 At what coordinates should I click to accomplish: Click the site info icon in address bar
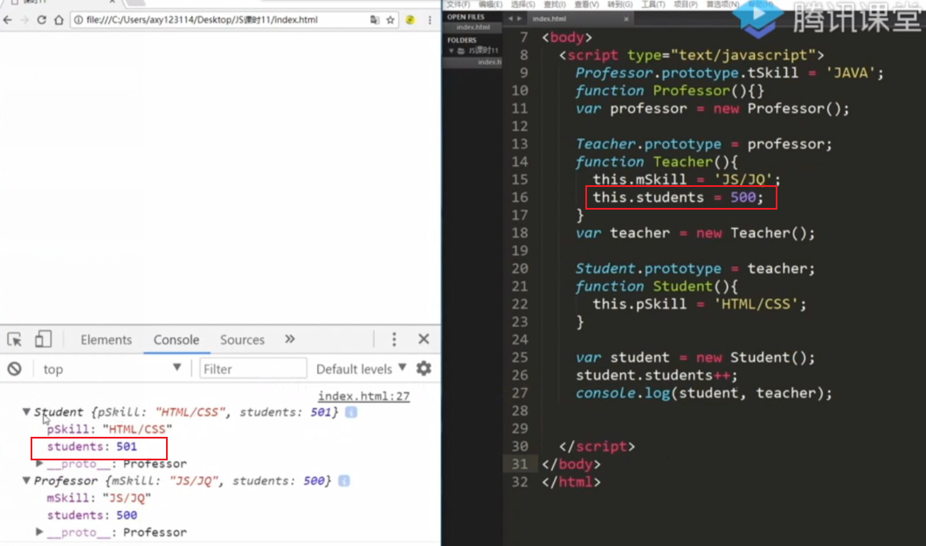(78, 19)
